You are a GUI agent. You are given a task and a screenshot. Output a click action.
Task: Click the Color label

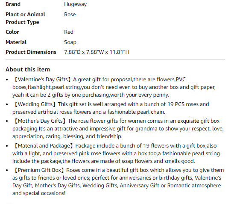(12, 32)
